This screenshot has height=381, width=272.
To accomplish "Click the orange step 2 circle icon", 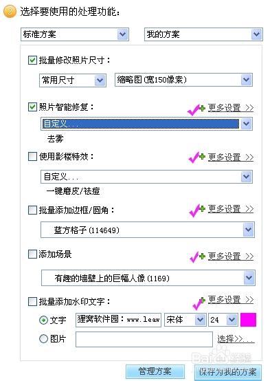I will 10,12.
